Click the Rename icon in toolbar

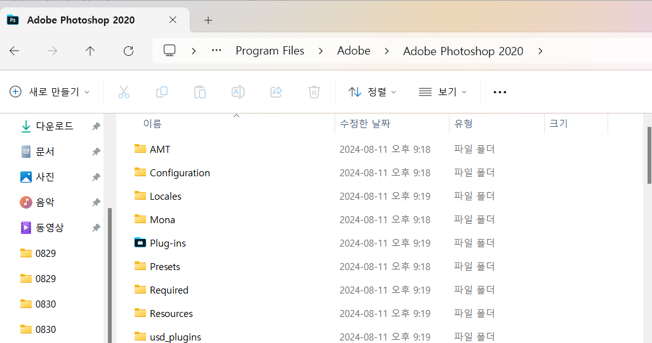(x=238, y=92)
